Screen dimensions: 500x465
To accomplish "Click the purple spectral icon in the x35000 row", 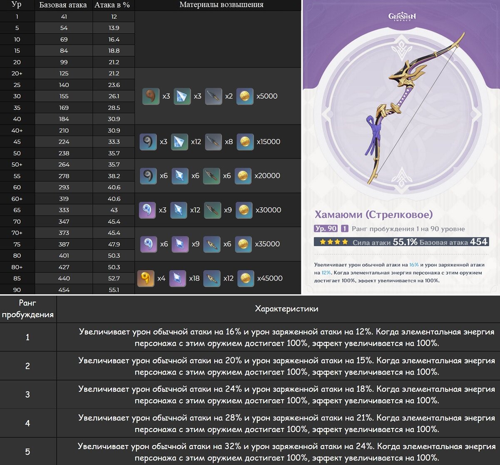I will 148,244.
